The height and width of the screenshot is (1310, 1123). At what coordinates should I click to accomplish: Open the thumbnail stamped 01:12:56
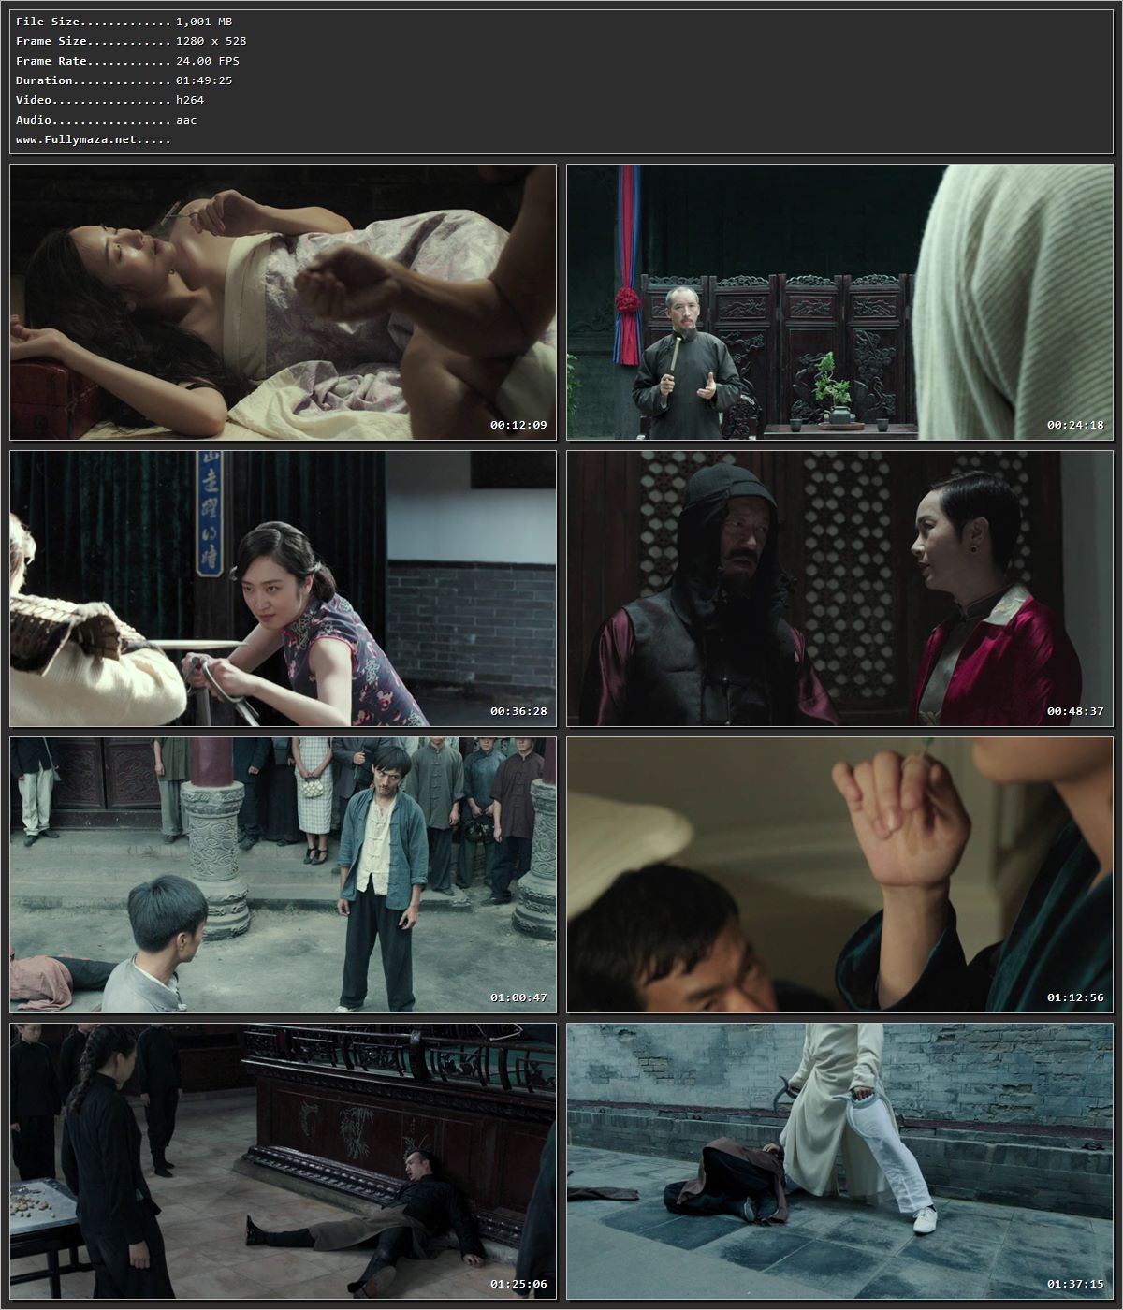coord(839,875)
